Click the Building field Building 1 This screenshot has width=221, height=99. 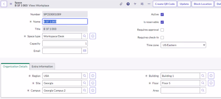[x=180, y=76]
